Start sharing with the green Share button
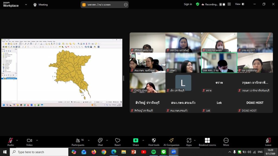278x156 pixels. click(x=135, y=142)
